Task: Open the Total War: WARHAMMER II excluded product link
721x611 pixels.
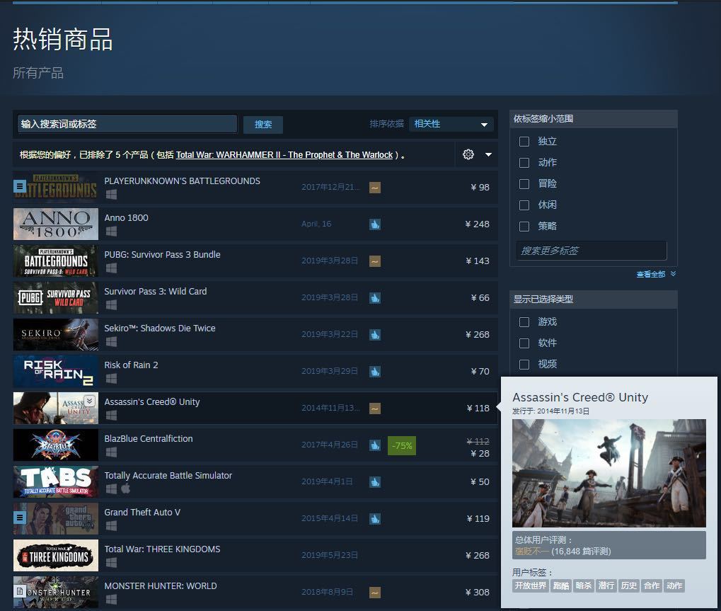Action: (284, 155)
